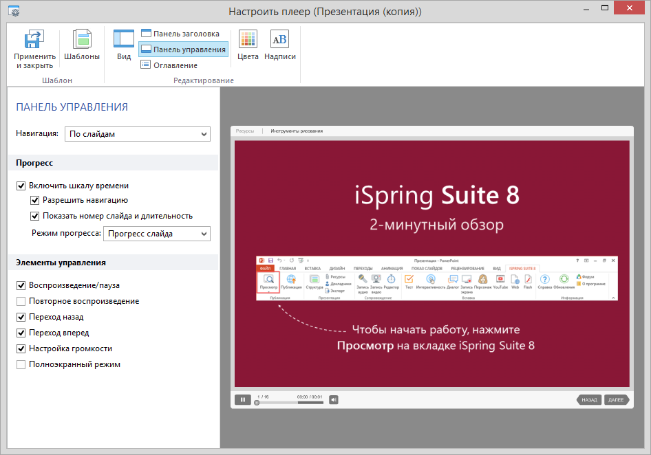
Task: Enable Повторное воспроизведение checkbox
Action: [x=21, y=301]
